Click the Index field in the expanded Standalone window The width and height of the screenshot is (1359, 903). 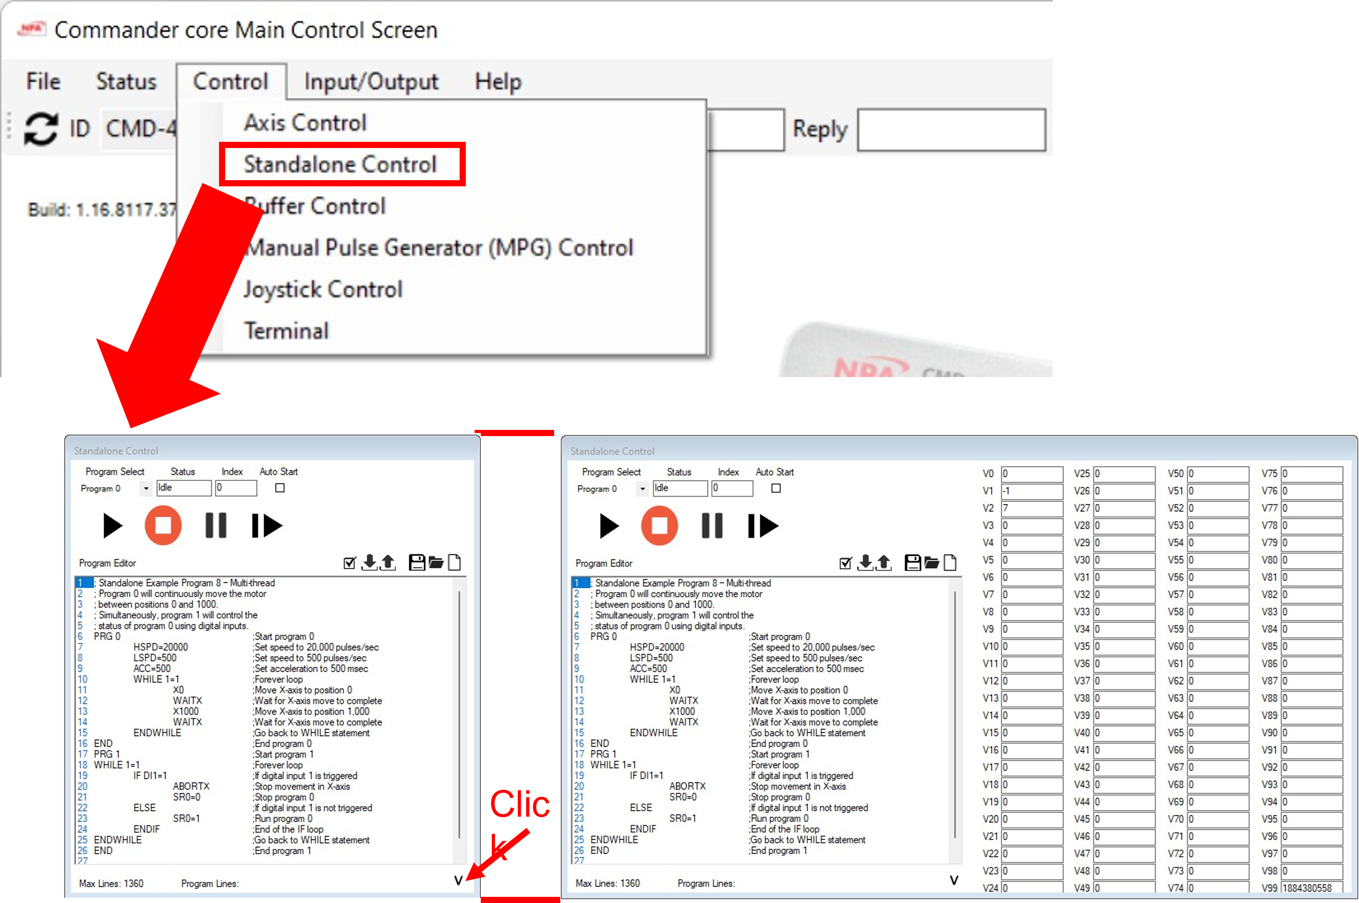click(x=733, y=489)
